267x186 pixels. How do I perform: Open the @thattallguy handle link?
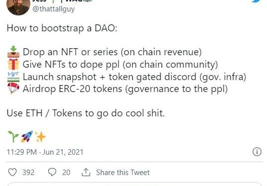click(x=54, y=9)
